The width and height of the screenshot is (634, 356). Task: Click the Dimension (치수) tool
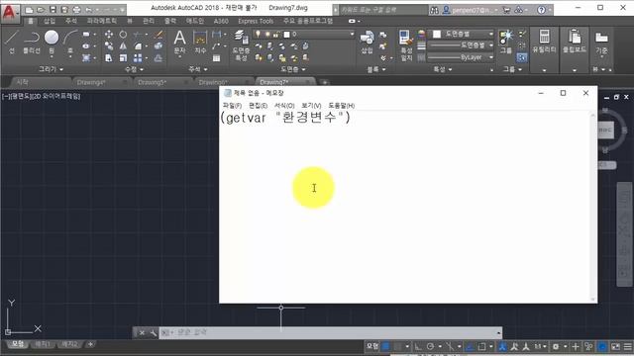pyautogui.click(x=200, y=42)
